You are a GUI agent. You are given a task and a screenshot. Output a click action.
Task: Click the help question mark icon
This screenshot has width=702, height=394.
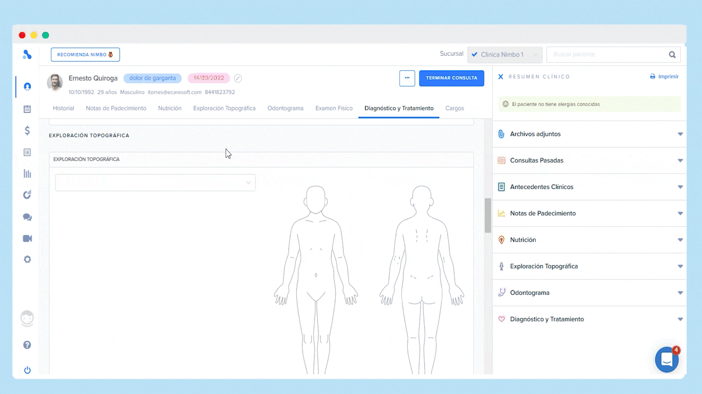(27, 345)
